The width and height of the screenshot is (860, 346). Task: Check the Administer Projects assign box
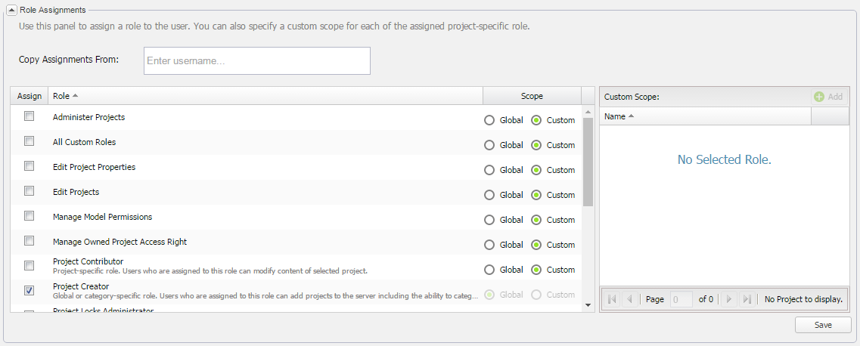pyautogui.click(x=29, y=116)
